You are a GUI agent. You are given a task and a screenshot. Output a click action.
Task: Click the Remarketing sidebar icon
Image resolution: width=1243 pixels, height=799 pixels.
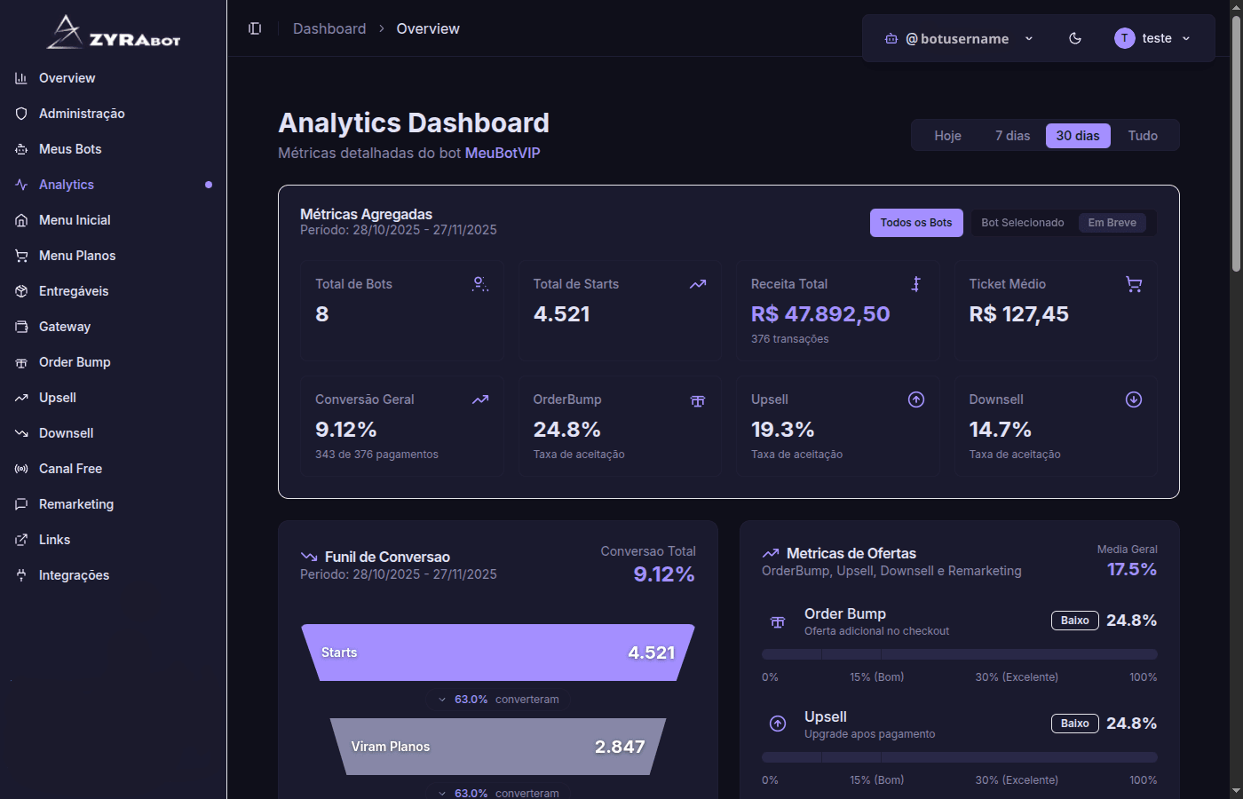coord(20,503)
